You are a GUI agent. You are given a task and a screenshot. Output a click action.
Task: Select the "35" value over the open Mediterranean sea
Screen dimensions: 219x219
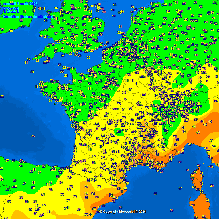[155, 194]
